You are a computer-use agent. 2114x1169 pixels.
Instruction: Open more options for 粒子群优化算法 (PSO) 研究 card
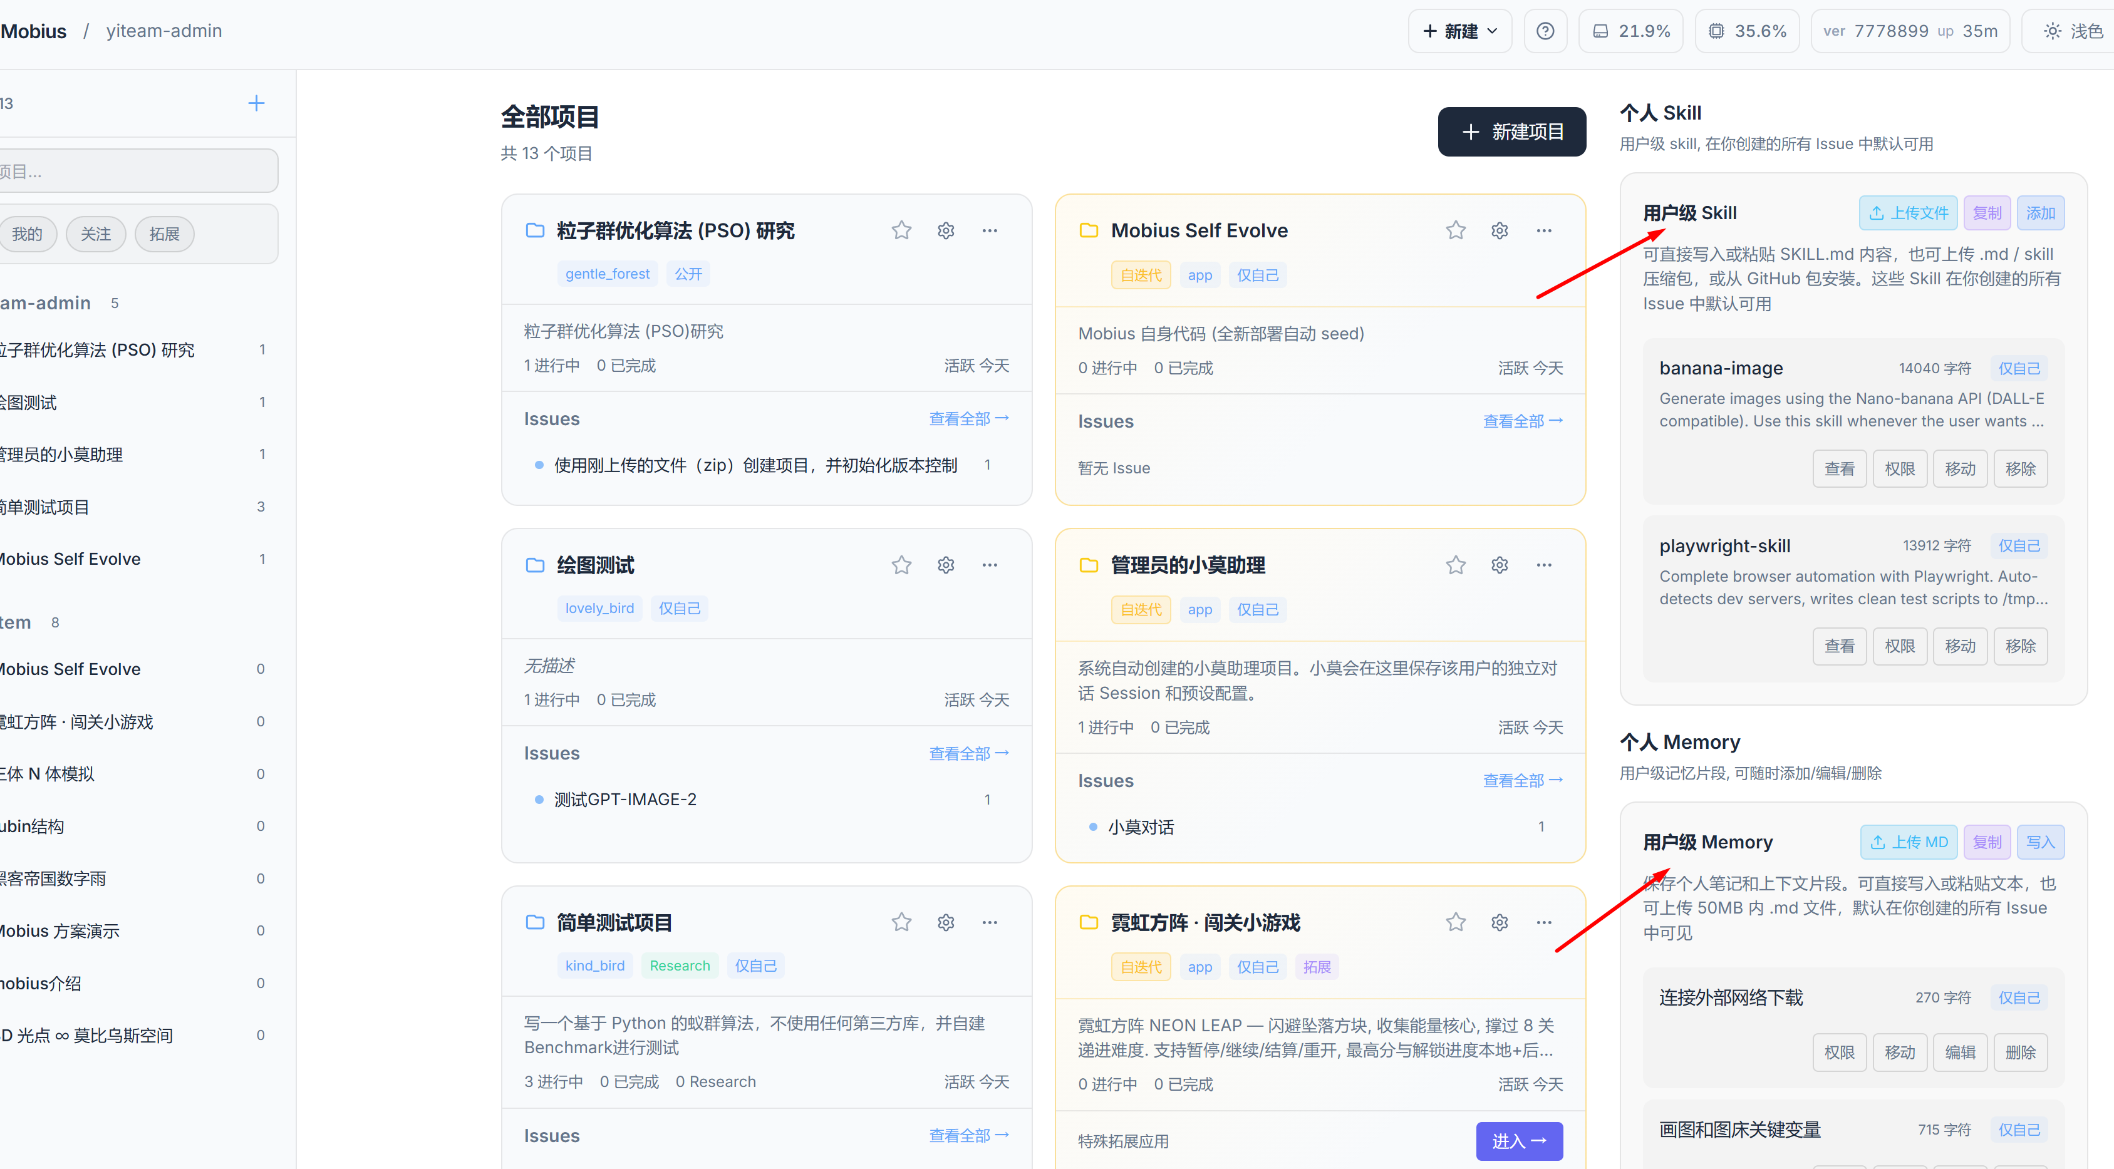point(990,230)
